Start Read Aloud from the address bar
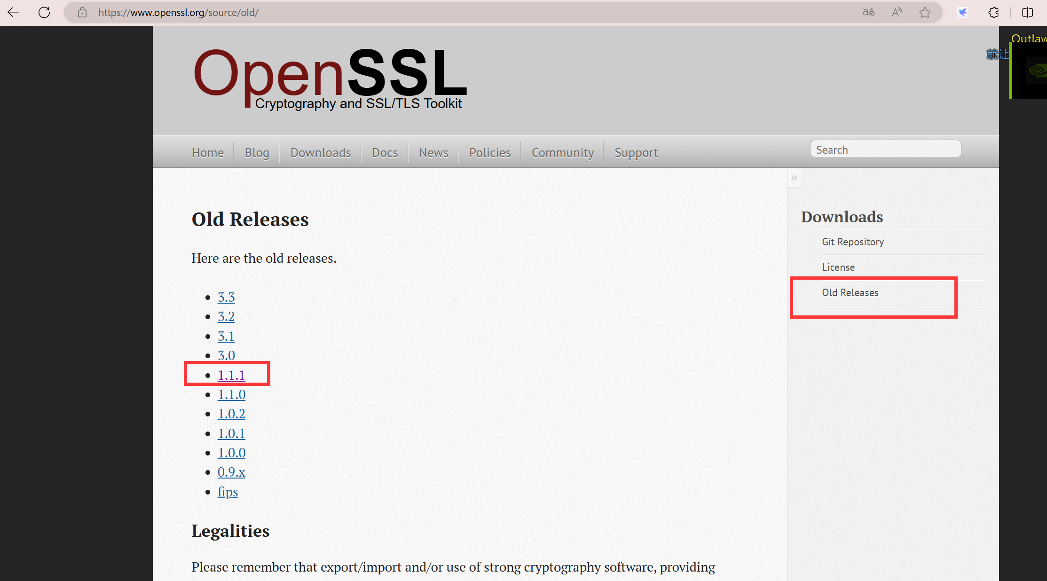 pos(897,12)
